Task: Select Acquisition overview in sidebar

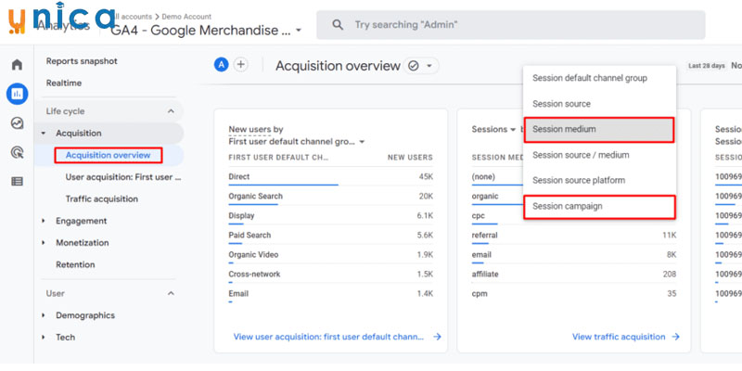Action: pos(108,155)
